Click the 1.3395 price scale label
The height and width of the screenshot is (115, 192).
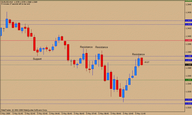tap(189, 44)
